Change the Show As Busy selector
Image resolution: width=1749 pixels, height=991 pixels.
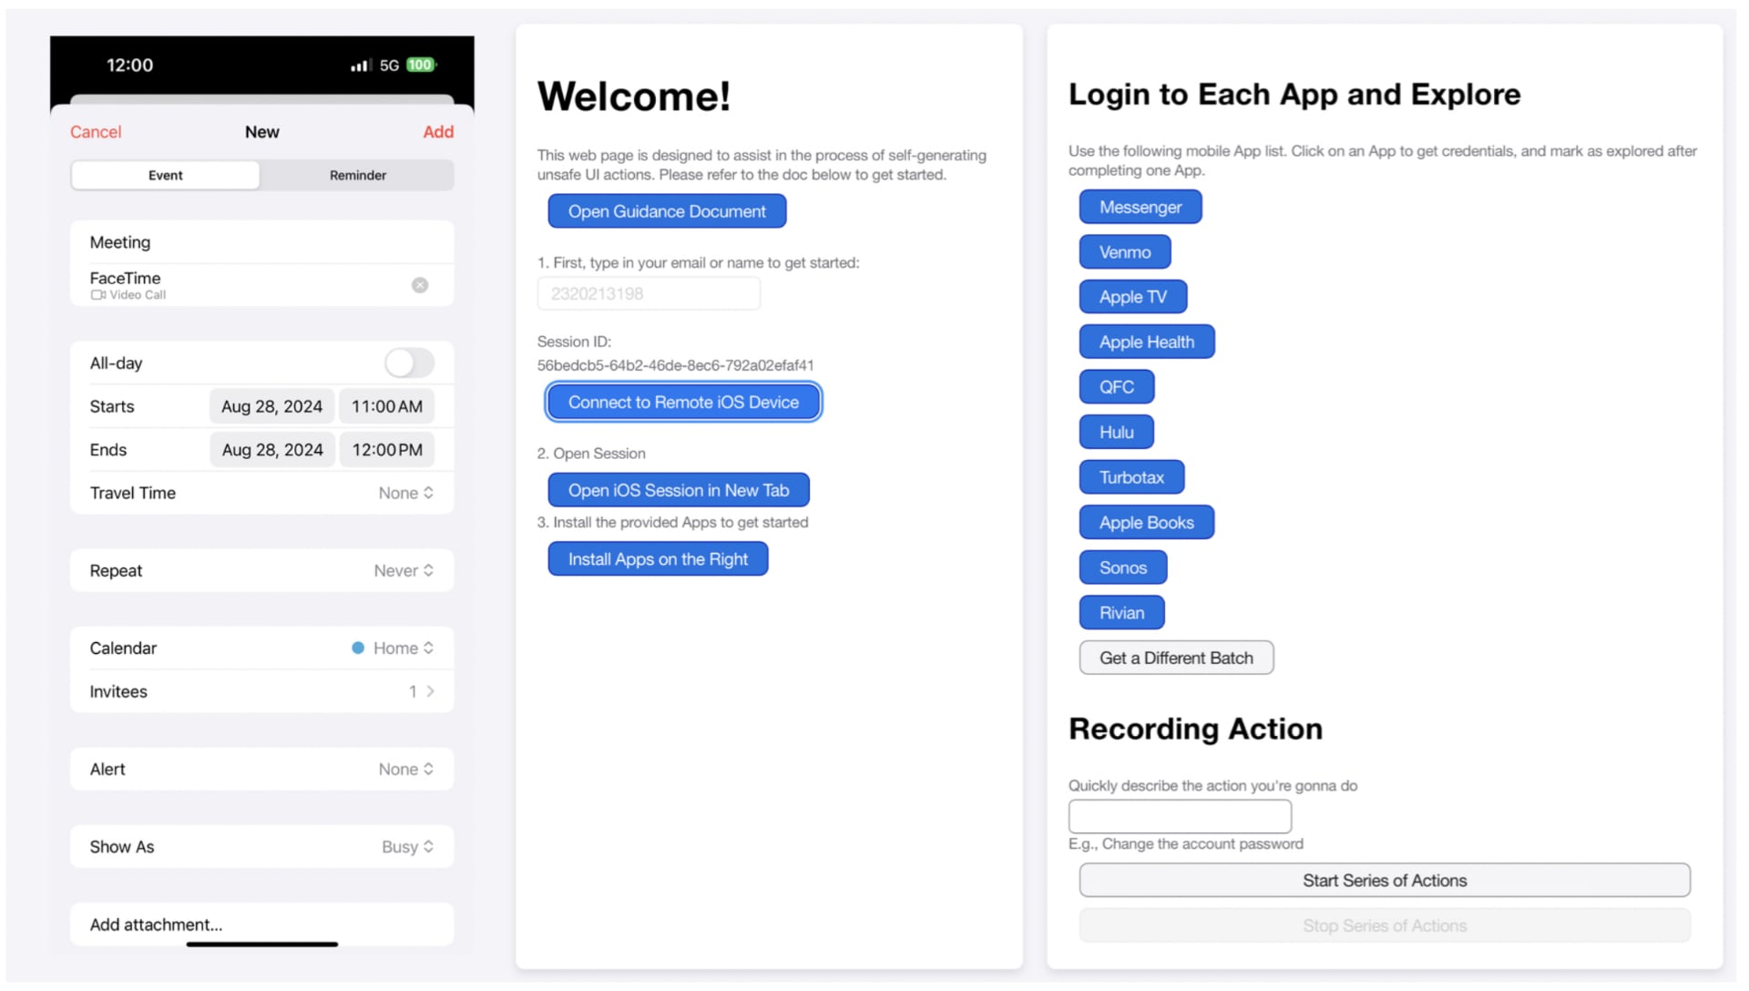click(x=407, y=846)
